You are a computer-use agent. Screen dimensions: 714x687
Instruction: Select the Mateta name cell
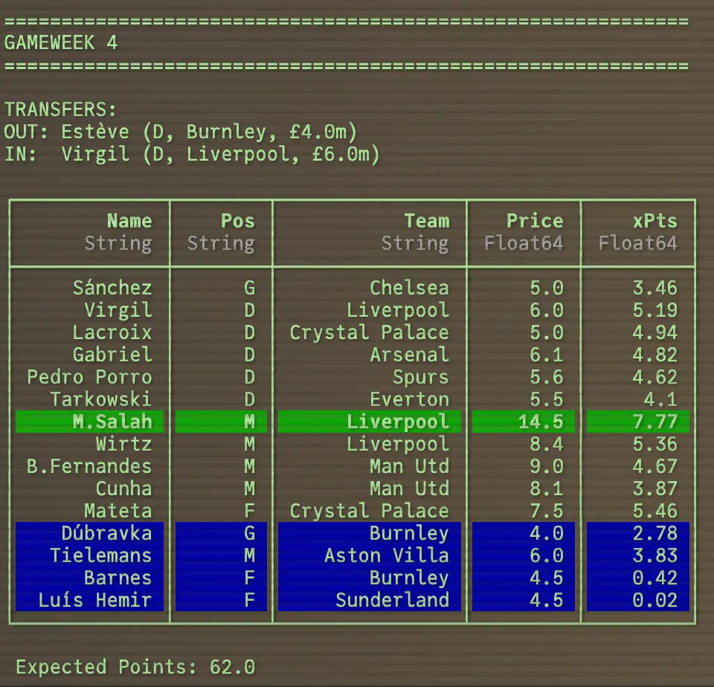pos(118,511)
